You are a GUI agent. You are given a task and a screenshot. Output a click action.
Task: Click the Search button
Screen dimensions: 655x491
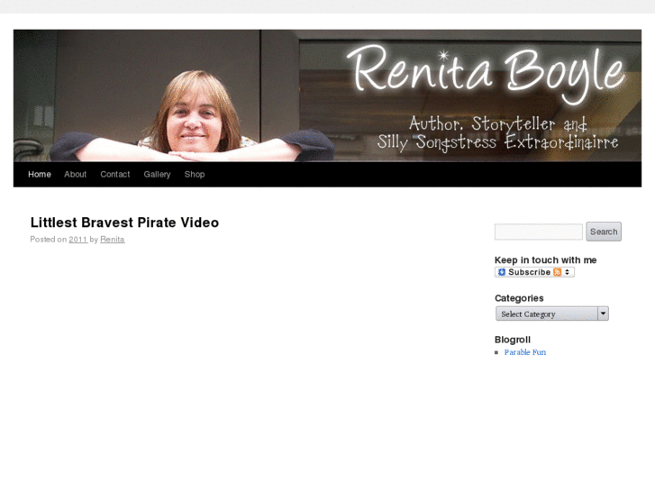tap(604, 232)
